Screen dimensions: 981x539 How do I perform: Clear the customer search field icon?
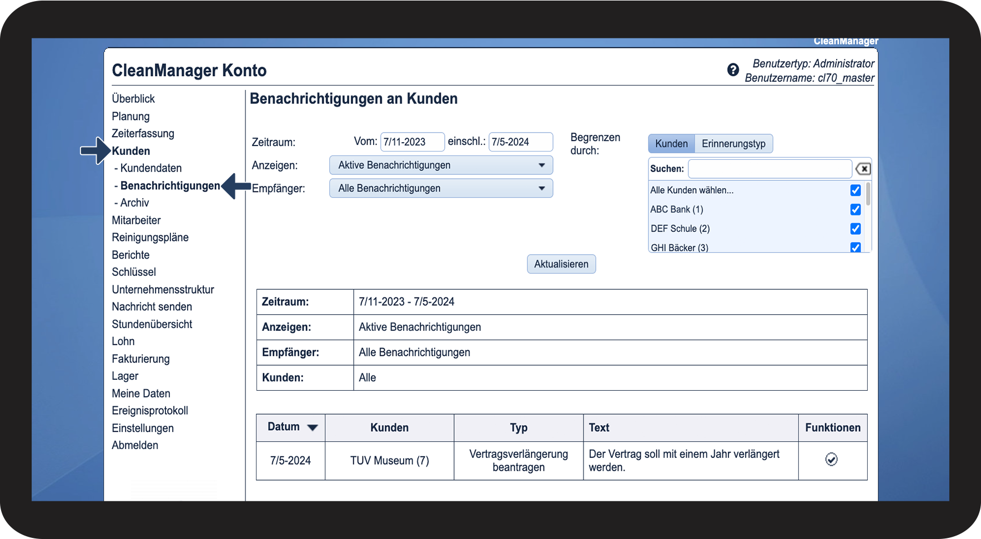[x=863, y=169]
